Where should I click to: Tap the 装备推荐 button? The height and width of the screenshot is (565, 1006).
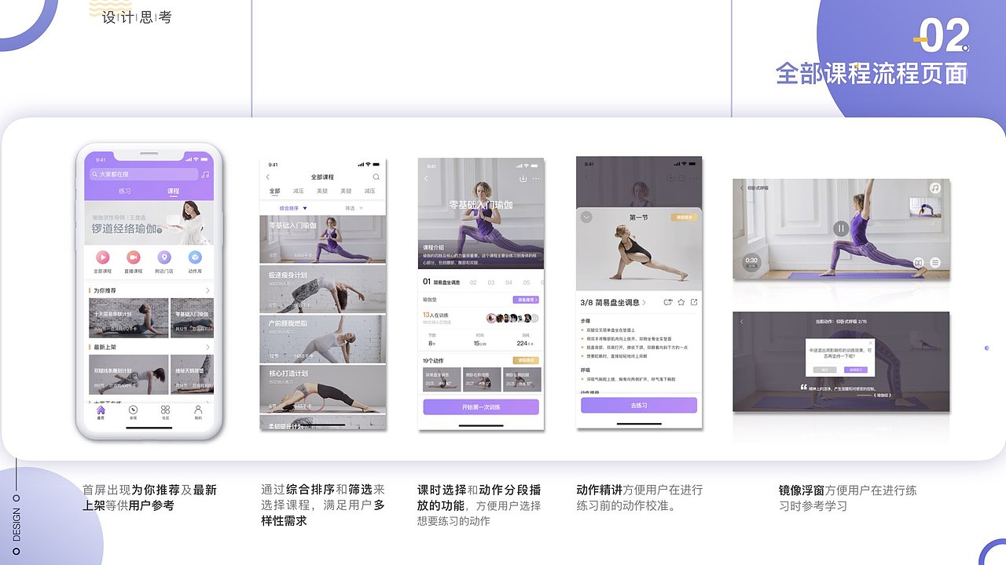526,300
